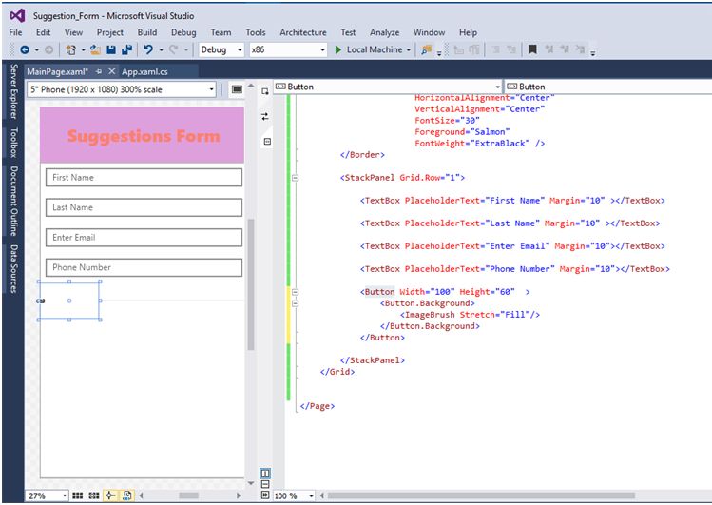The image size is (712, 505).
Task: Collapse the StackPanel XAML block
Action: 295,178
